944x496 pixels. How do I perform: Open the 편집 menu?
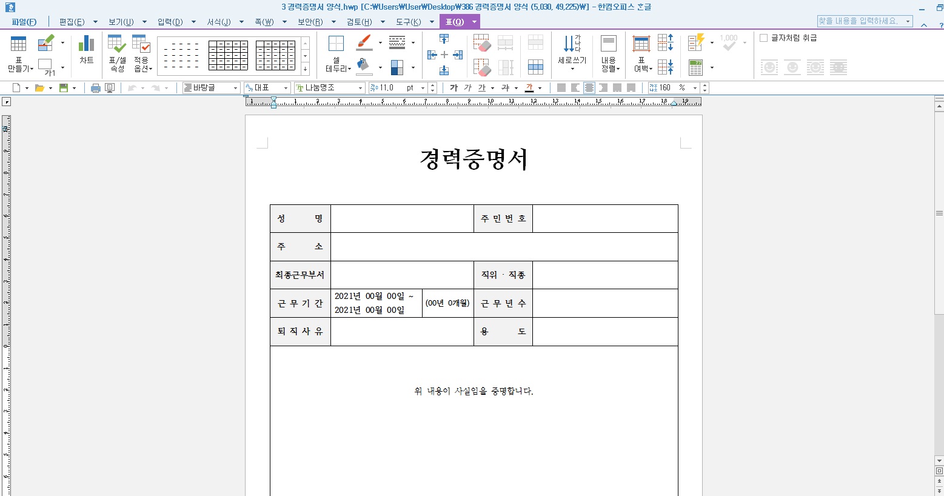pos(72,22)
